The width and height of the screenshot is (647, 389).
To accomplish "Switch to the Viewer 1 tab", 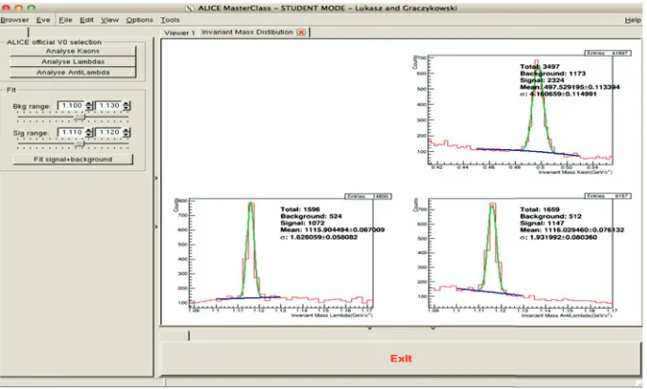I will pyautogui.click(x=179, y=33).
